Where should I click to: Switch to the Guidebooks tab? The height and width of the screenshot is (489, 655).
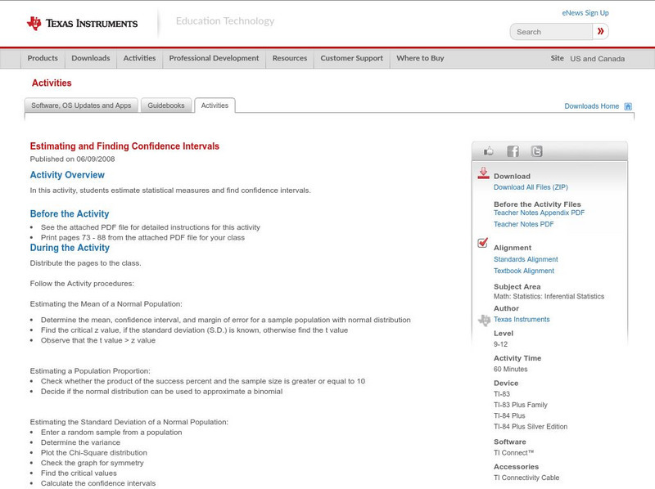pos(166,105)
